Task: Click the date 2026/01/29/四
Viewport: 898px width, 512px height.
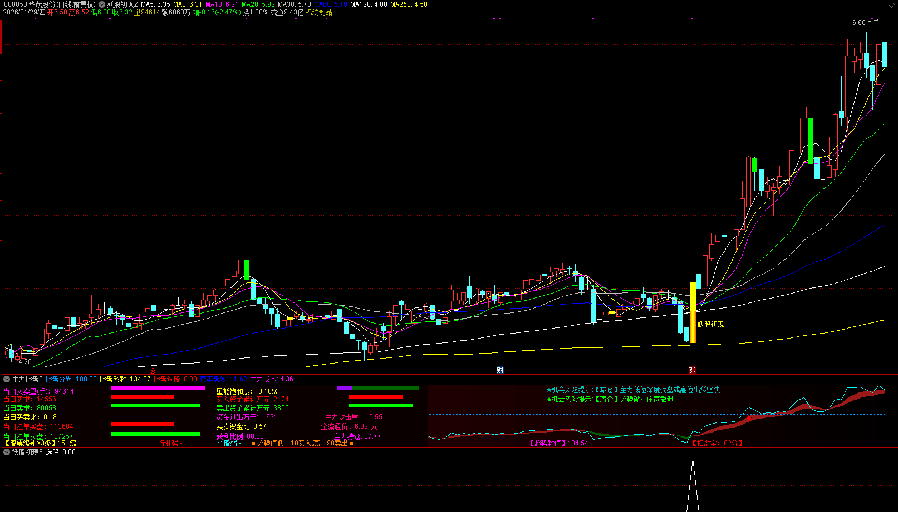Action: [24, 12]
